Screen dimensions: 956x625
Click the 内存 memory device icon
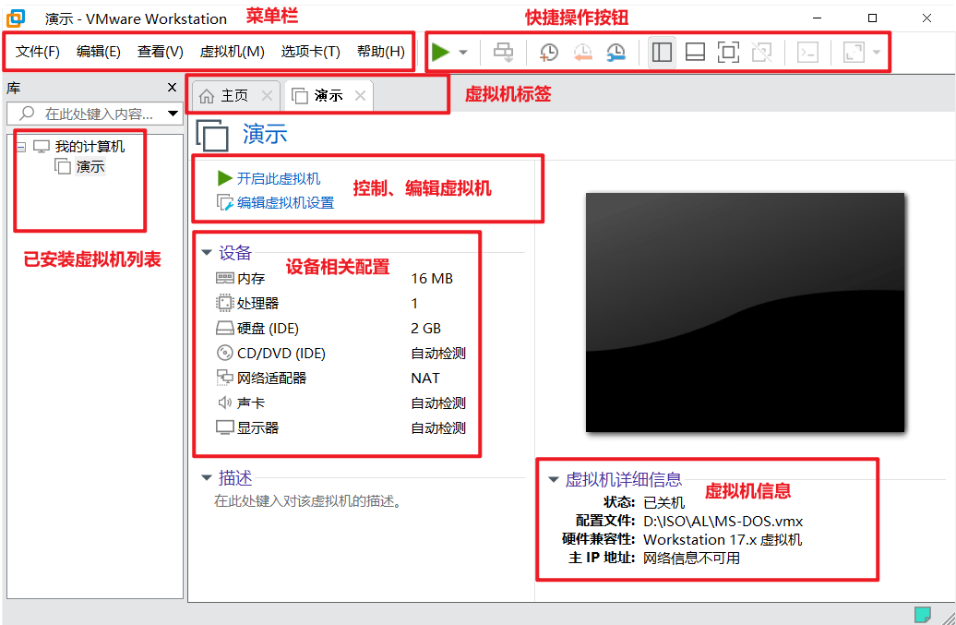(221, 278)
